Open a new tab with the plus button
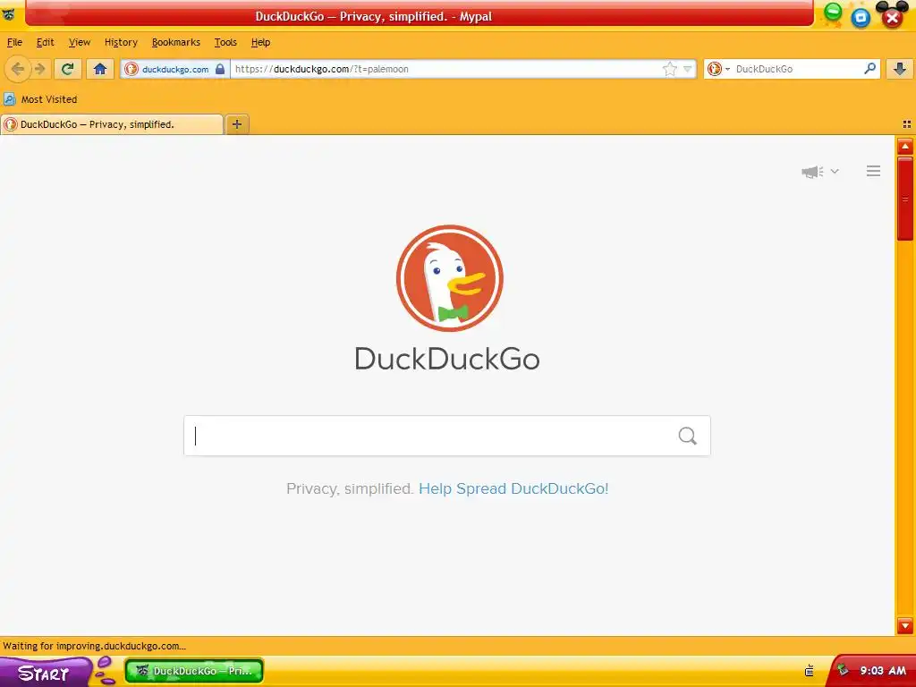This screenshot has width=916, height=687. (x=236, y=123)
